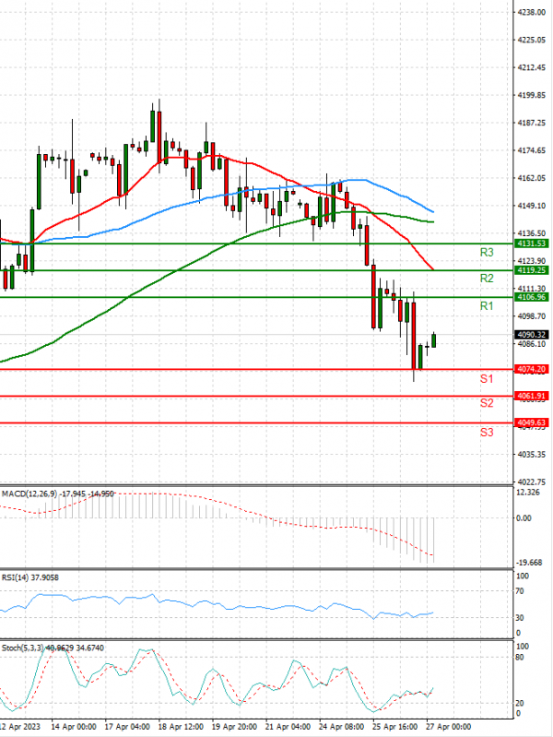Click the 4035.35 price axis value
The height and width of the screenshot is (737, 553).
532,455
